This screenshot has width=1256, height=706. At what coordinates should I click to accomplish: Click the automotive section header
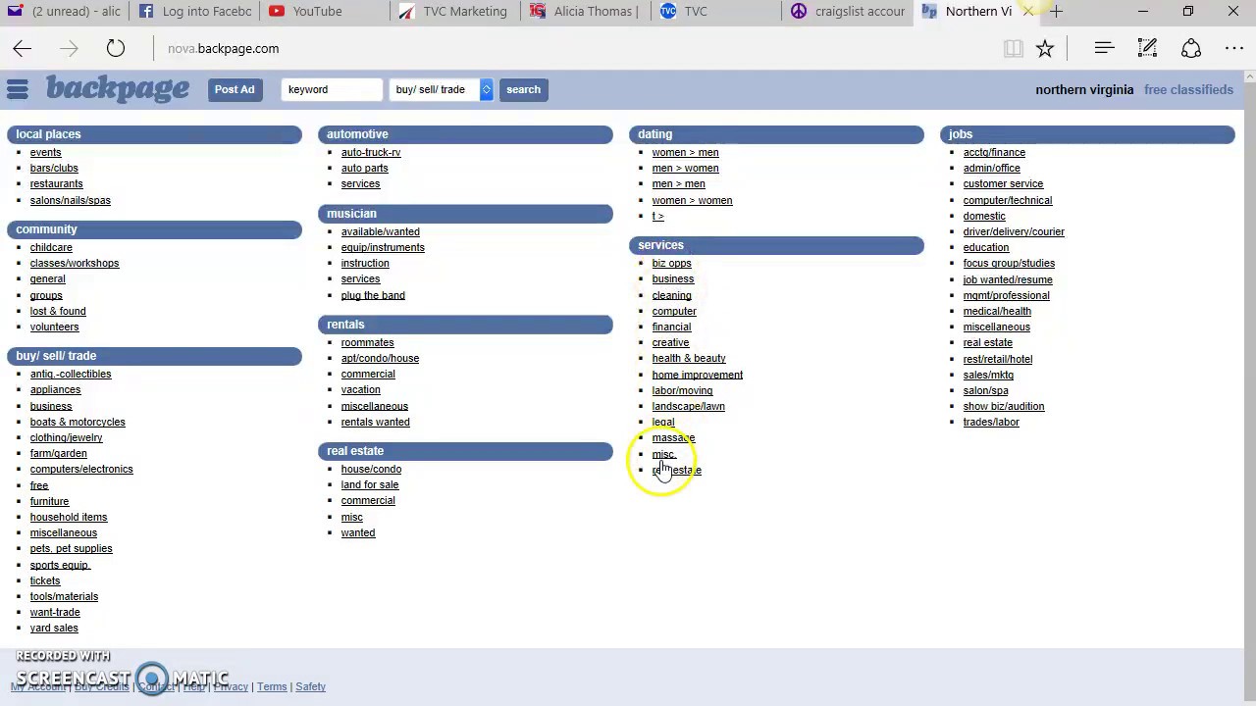click(x=465, y=134)
